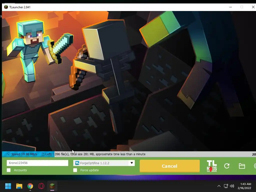The height and width of the screenshot is (192, 256).
Task: Open volume control tray icon
Action: (232, 186)
